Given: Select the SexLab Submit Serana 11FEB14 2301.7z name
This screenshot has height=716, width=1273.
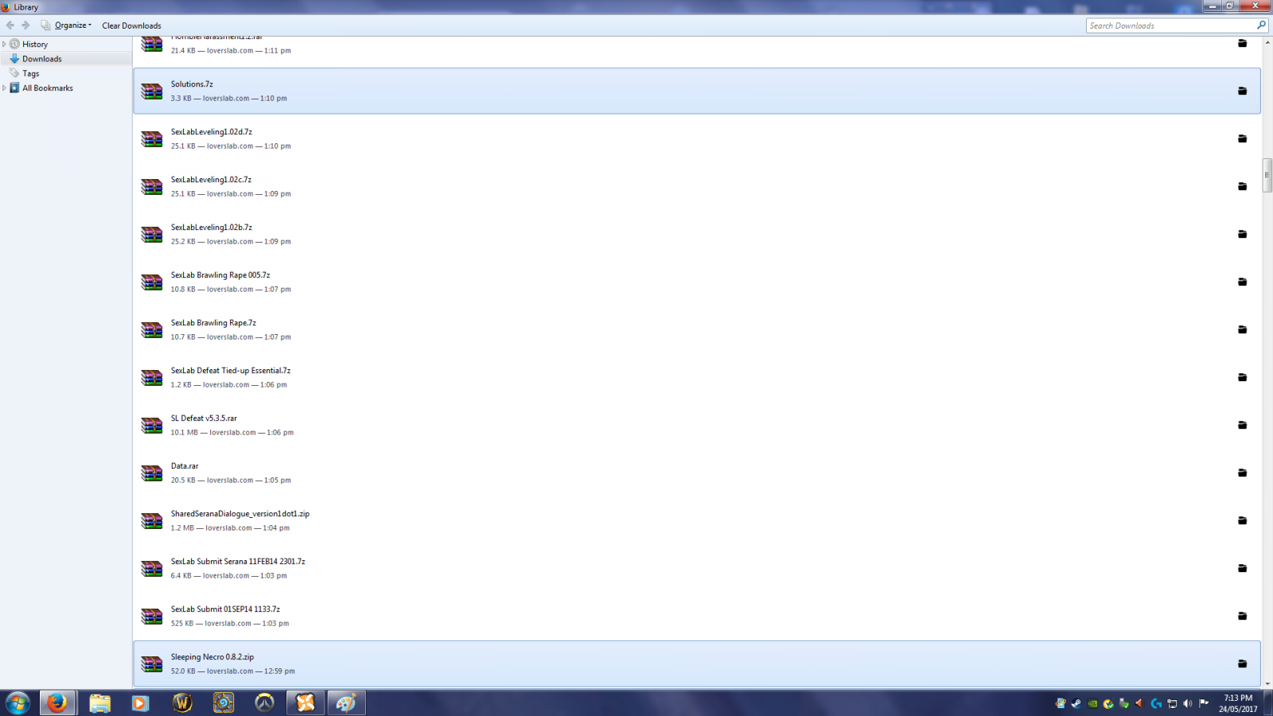Looking at the screenshot, I should (x=238, y=562).
